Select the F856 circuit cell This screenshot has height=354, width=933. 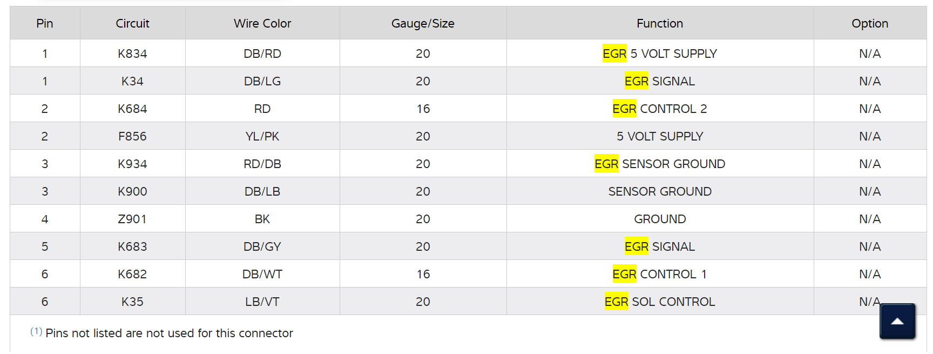132,136
